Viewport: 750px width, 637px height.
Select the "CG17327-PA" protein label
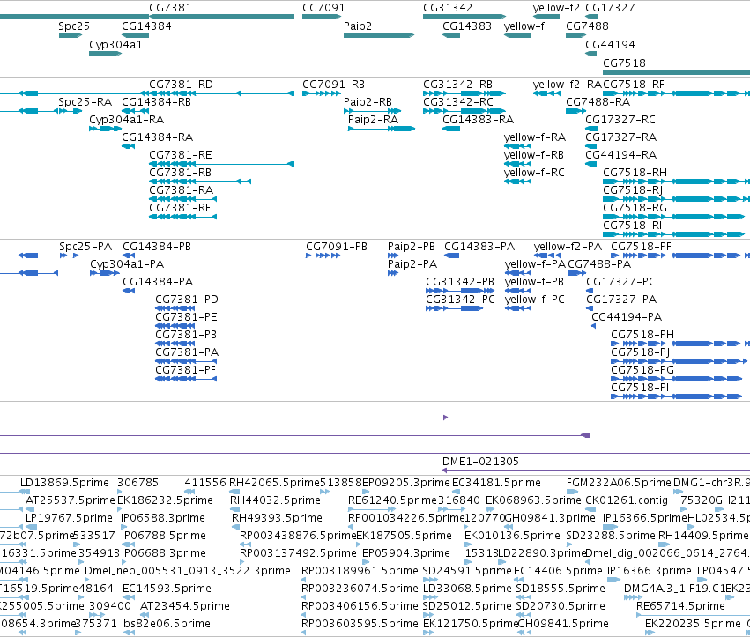coord(621,300)
